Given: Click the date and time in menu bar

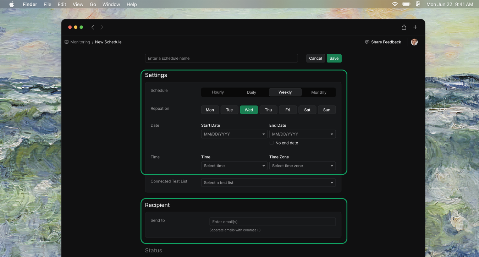Looking at the screenshot, I should tap(450, 4).
